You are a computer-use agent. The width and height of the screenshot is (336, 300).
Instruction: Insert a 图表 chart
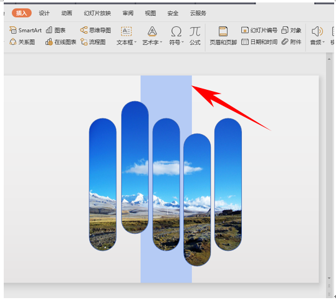point(55,30)
